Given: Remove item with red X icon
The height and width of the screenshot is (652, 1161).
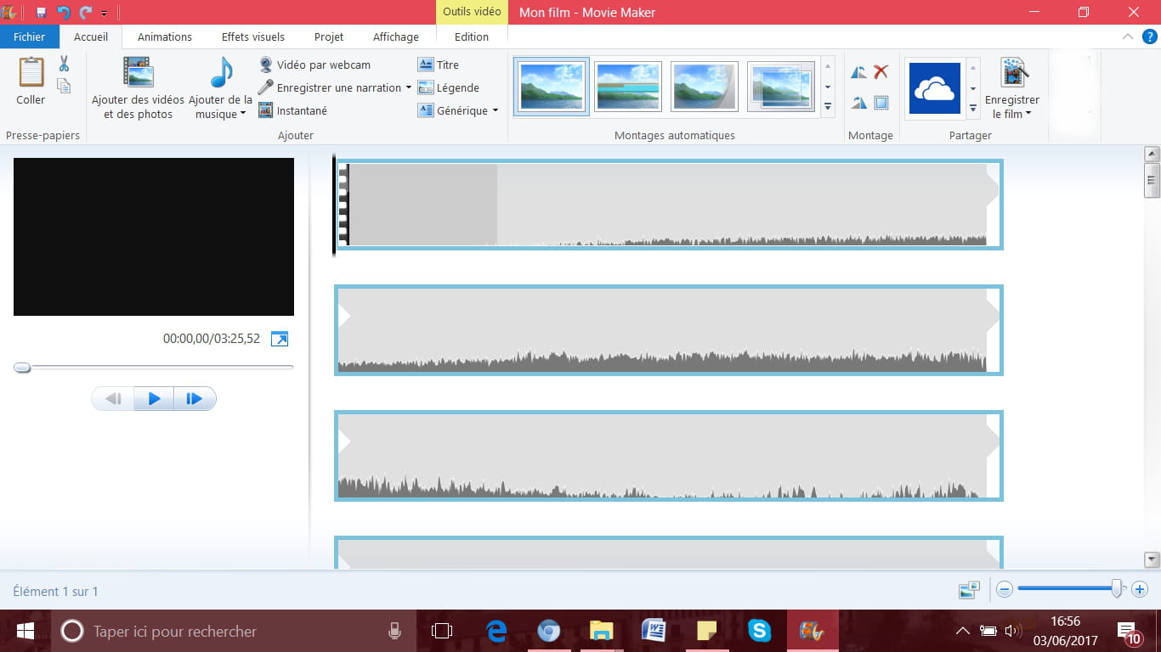Looking at the screenshot, I should tap(881, 72).
